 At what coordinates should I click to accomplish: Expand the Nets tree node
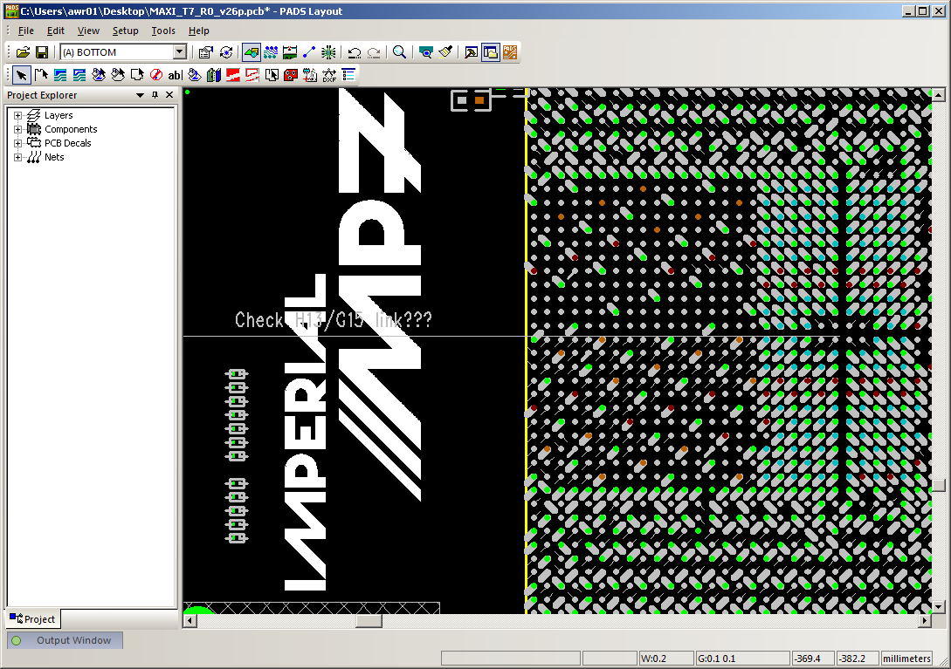pos(17,157)
